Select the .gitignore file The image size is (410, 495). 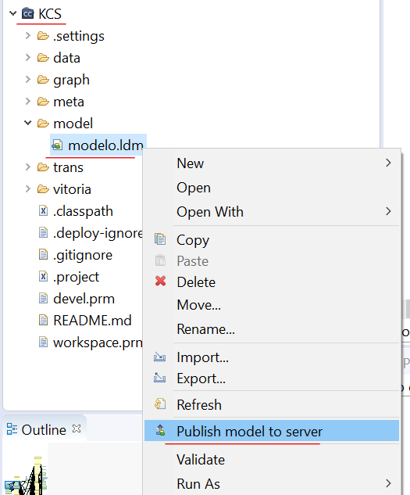[83, 255]
